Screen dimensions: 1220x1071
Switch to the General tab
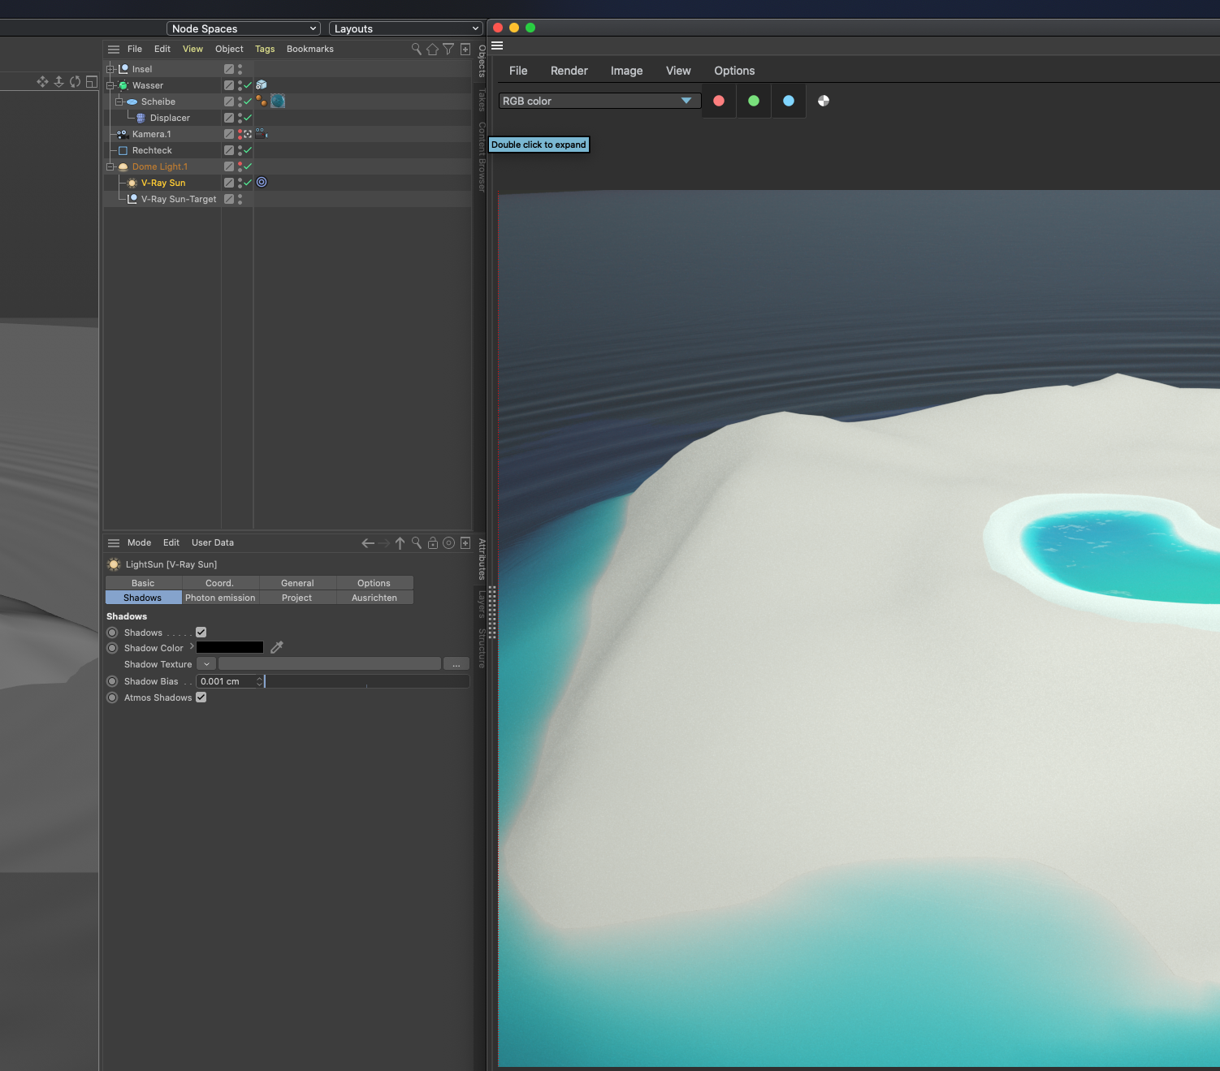tap(297, 583)
